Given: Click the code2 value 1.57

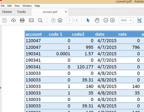Looking at the screenshot, I should [89, 54].
